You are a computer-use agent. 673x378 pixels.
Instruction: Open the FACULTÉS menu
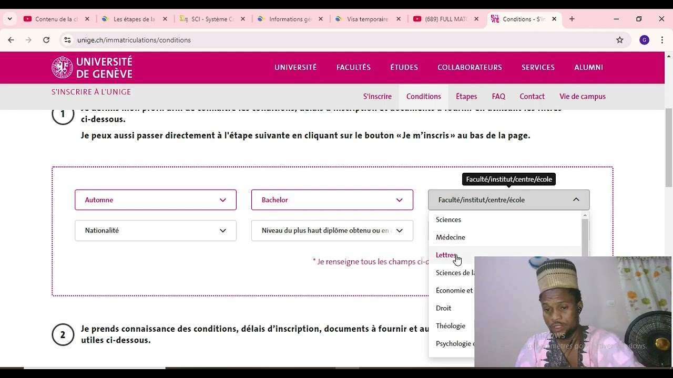(x=353, y=67)
